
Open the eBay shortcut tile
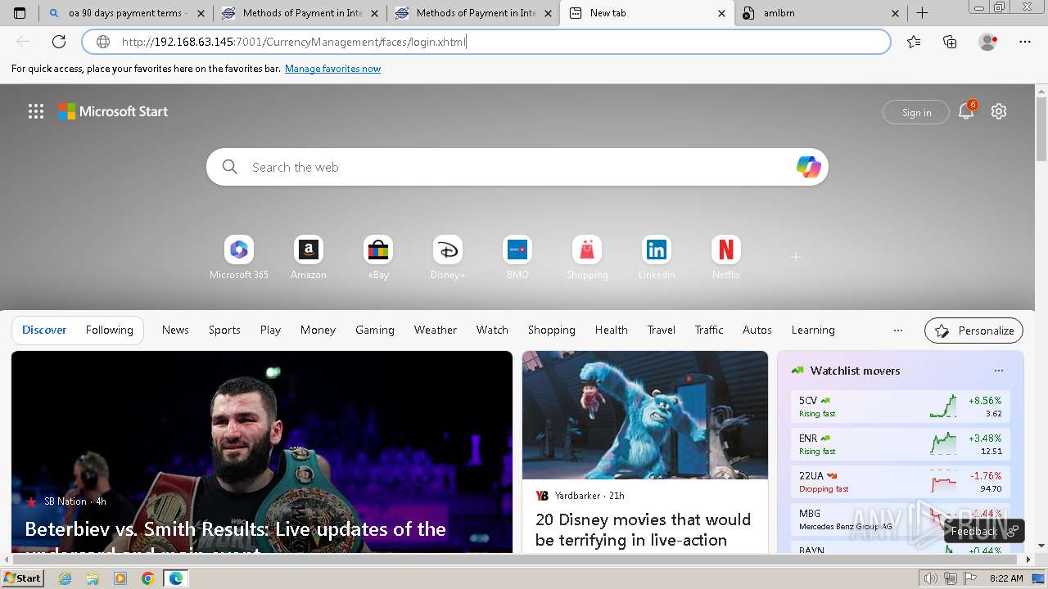point(378,258)
